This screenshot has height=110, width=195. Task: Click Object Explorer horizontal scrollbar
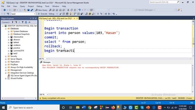click(x=19, y=98)
